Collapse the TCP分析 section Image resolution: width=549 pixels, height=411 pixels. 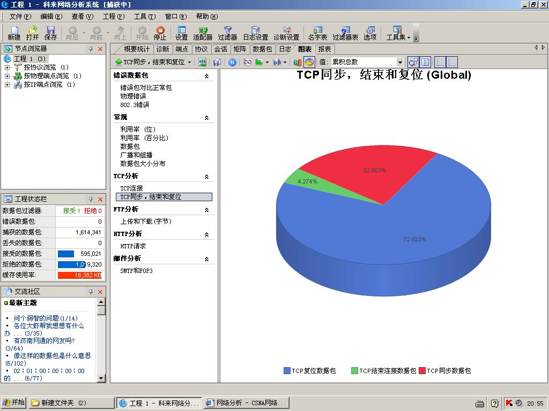[206, 177]
